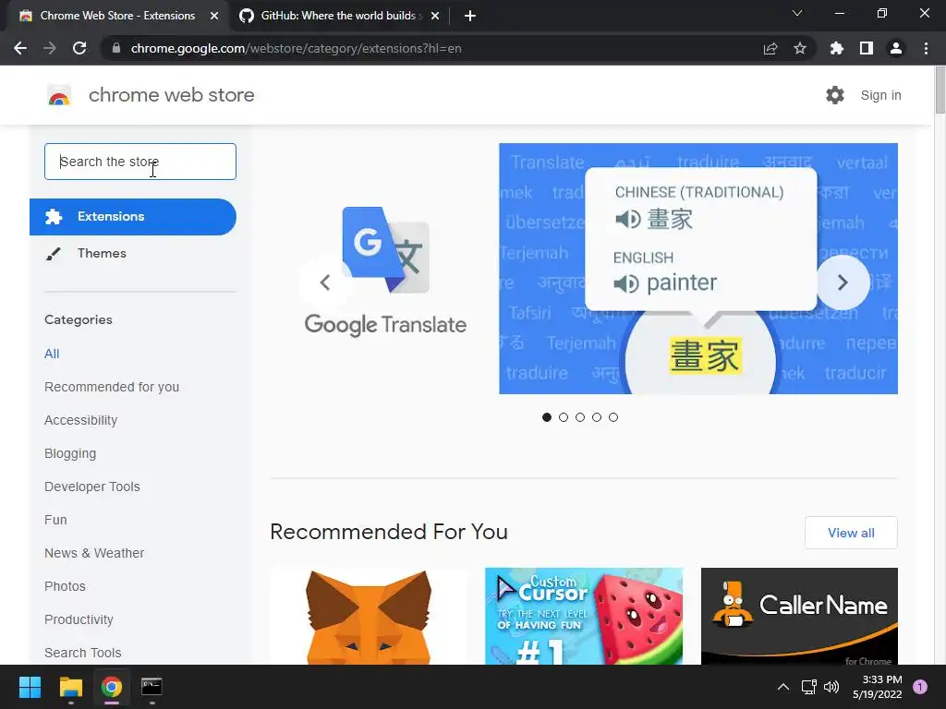Focus the Search the store field

140,162
